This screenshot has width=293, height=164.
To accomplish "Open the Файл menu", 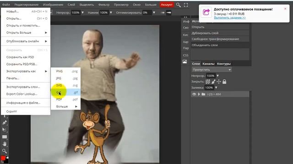I will (x=6, y=5).
